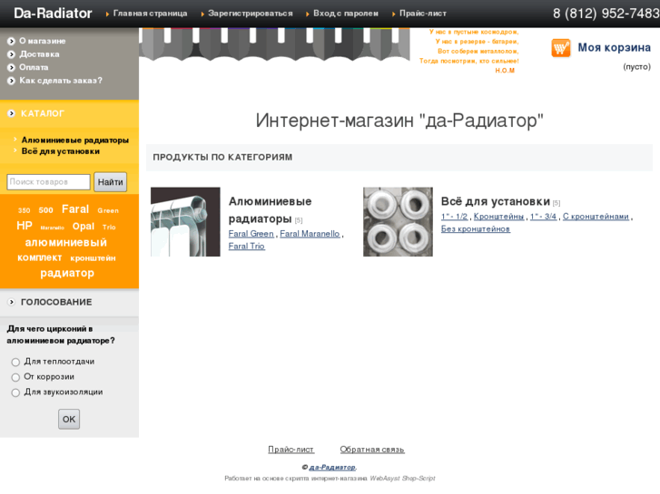660x494 pixels.
Task: Open the Faral Trio subcategory link
Action: [247, 247]
